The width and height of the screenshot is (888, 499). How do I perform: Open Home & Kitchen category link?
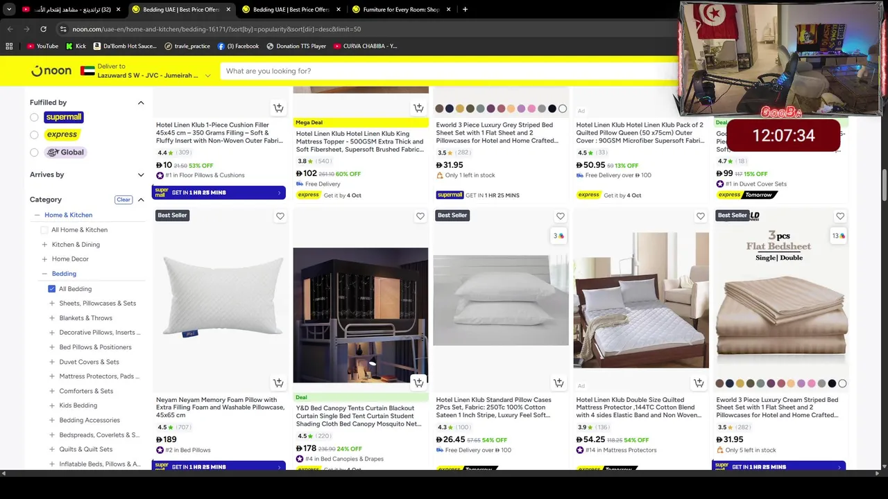pyautogui.click(x=68, y=215)
